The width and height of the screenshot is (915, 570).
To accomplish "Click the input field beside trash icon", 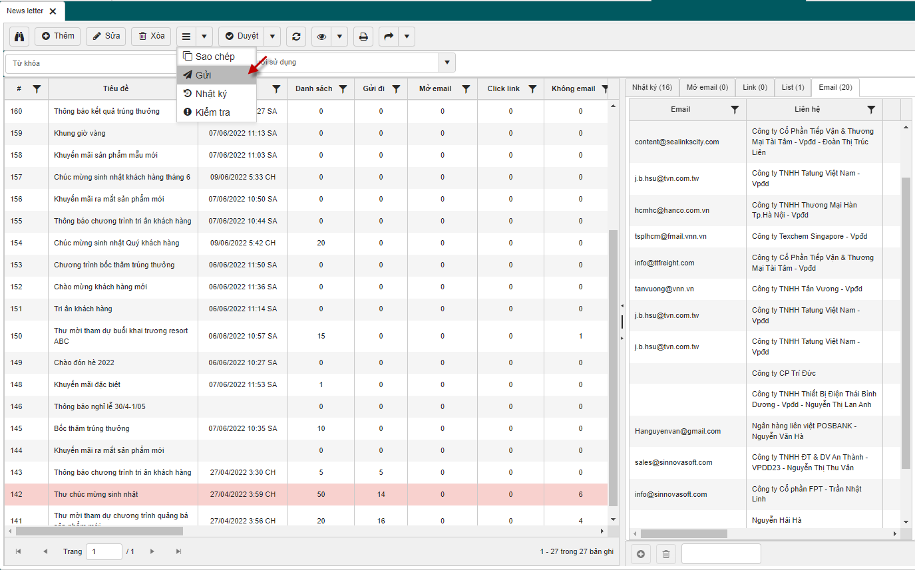I will 721,553.
